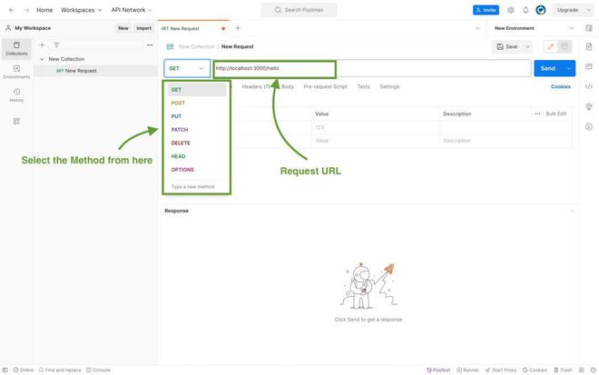The width and height of the screenshot is (599, 375).
Task: Open Environments sidebar panel
Action: pyautogui.click(x=16, y=72)
